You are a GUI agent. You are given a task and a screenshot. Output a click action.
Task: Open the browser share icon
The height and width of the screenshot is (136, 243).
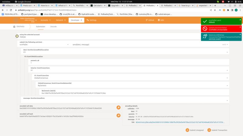(x=211, y=10)
